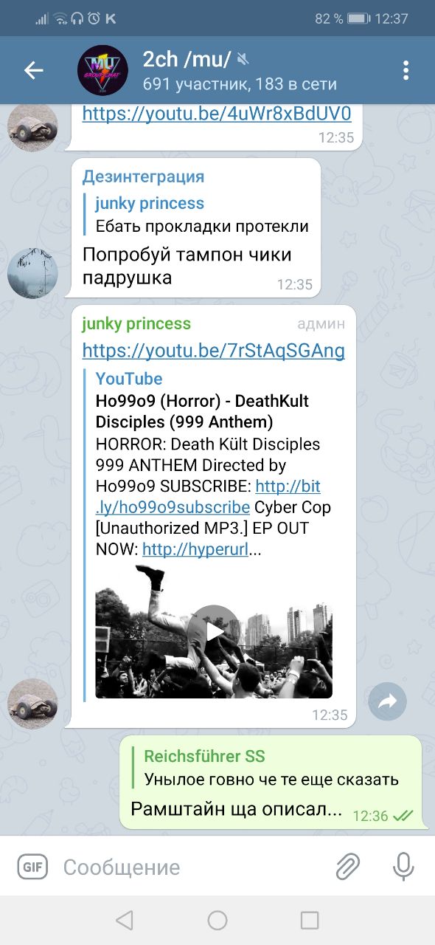Open the misty landscape user avatar
The height and width of the screenshot is (945, 435).
pyautogui.click(x=33, y=273)
